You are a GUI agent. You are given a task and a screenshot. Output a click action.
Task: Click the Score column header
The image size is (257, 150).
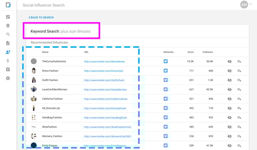[190, 52]
